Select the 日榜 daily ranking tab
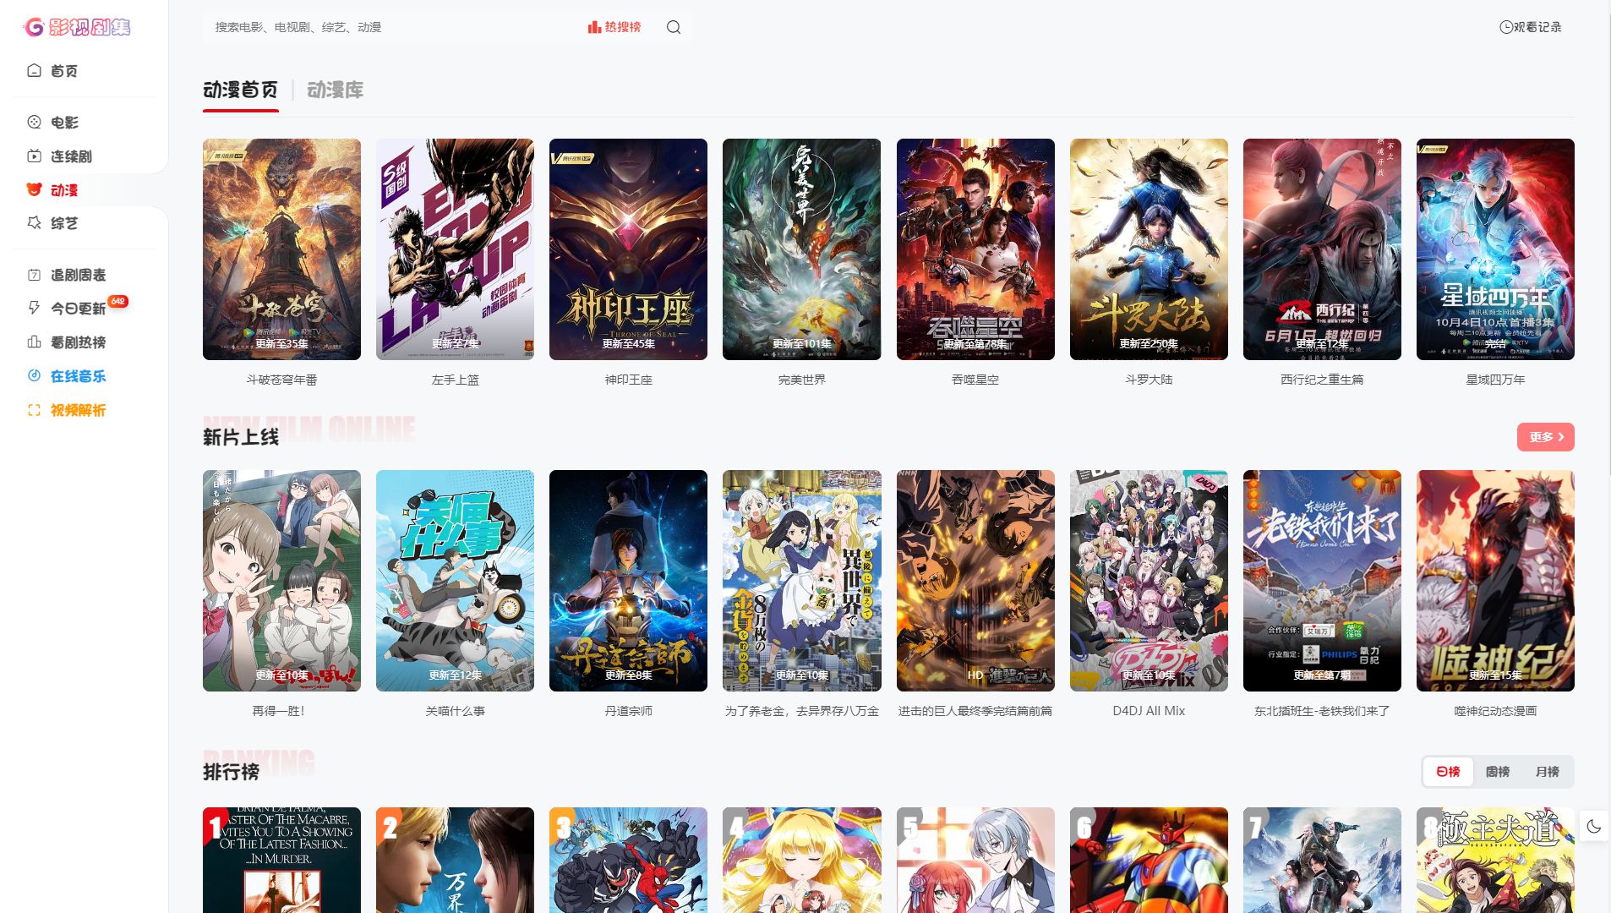Viewport: 1611px width, 913px height. pyautogui.click(x=1448, y=772)
